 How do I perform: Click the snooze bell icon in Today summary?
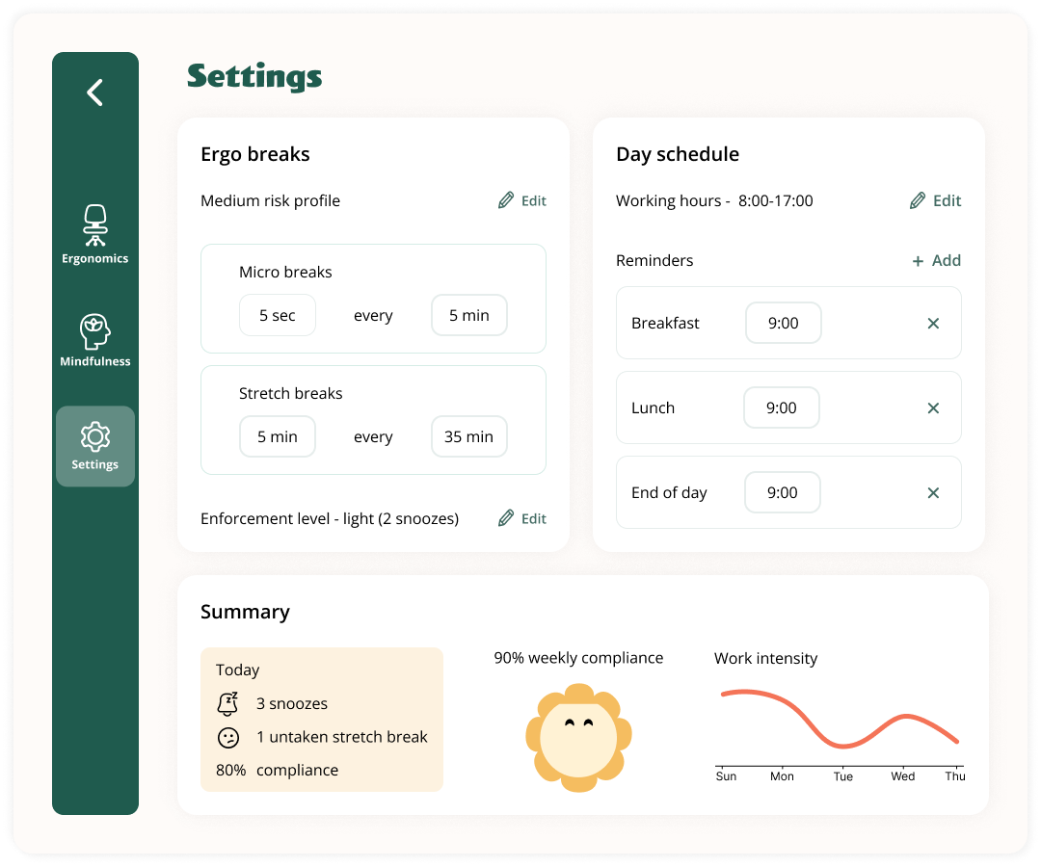click(x=227, y=704)
